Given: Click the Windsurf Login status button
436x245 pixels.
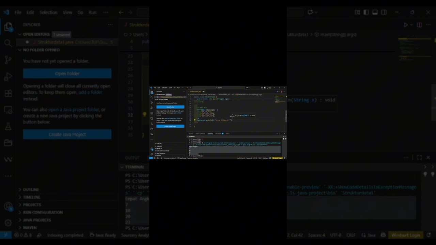Looking at the screenshot, I should 277,158.
